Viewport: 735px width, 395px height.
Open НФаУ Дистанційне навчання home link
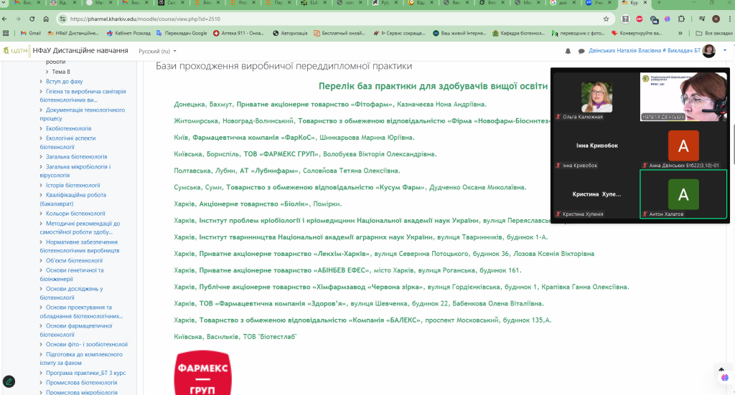coord(80,51)
